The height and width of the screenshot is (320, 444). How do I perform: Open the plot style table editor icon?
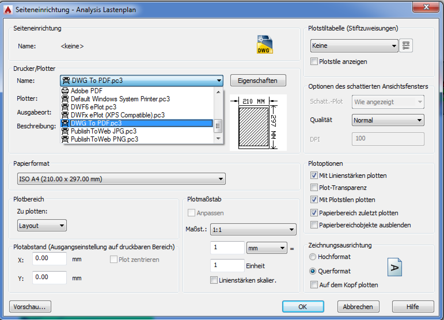pos(406,45)
